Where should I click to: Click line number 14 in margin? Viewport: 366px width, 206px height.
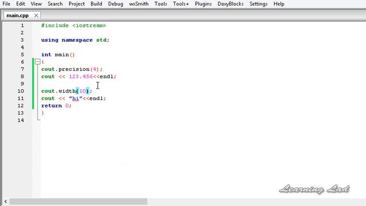pos(21,120)
